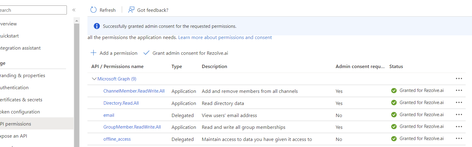
Task: Open the Directory.Read.All permission link
Action: [121, 103]
